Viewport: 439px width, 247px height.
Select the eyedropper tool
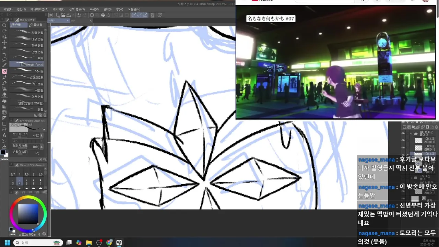[x=4, y=66]
